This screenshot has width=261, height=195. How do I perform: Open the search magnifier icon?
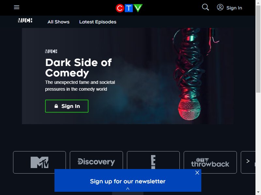tap(206, 7)
